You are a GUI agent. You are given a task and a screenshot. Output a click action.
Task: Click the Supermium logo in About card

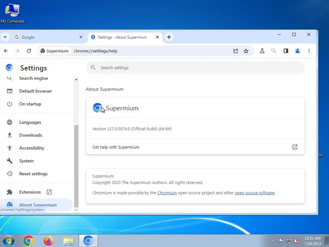tap(97, 108)
